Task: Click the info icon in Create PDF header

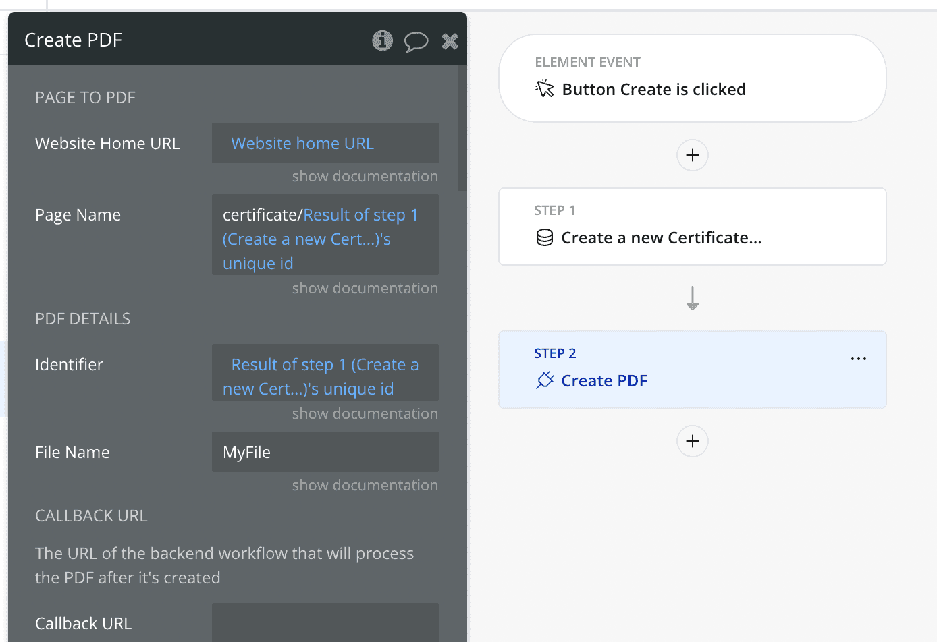Action: coord(383,40)
